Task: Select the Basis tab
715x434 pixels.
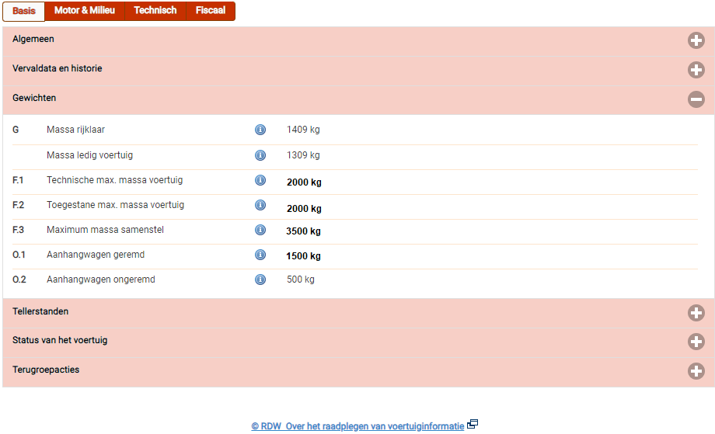Action: (24, 11)
